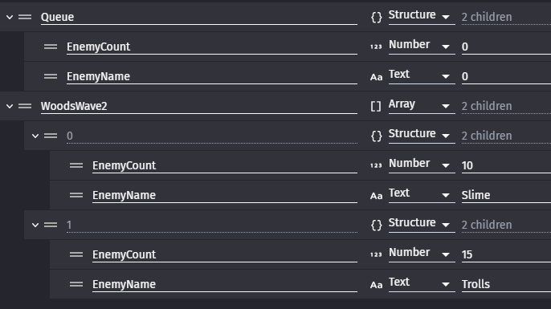Open the Text type dropdown for Queue's EnemyName
The image size is (551, 309).
coord(422,75)
